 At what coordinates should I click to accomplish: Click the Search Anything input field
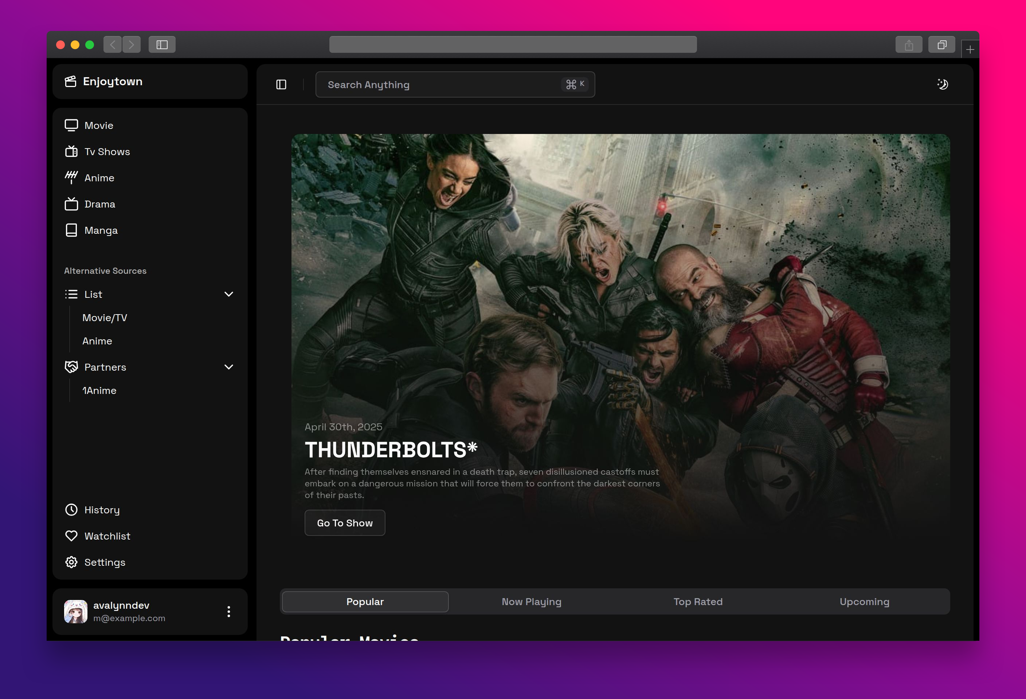pyautogui.click(x=442, y=85)
